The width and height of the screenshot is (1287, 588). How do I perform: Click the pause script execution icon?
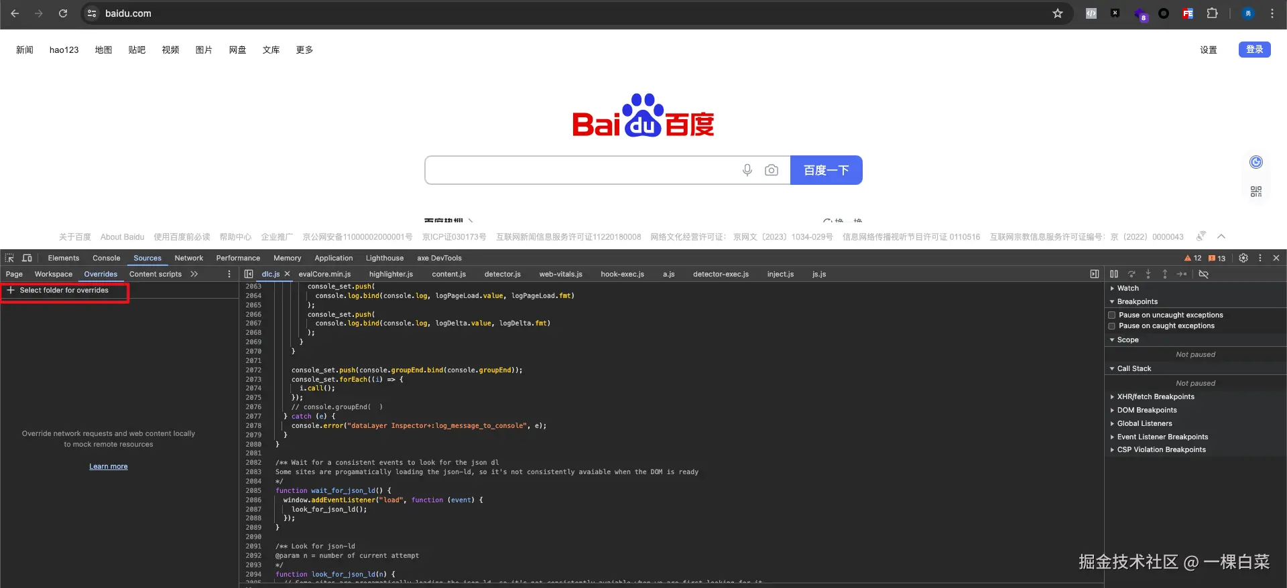coord(1114,274)
